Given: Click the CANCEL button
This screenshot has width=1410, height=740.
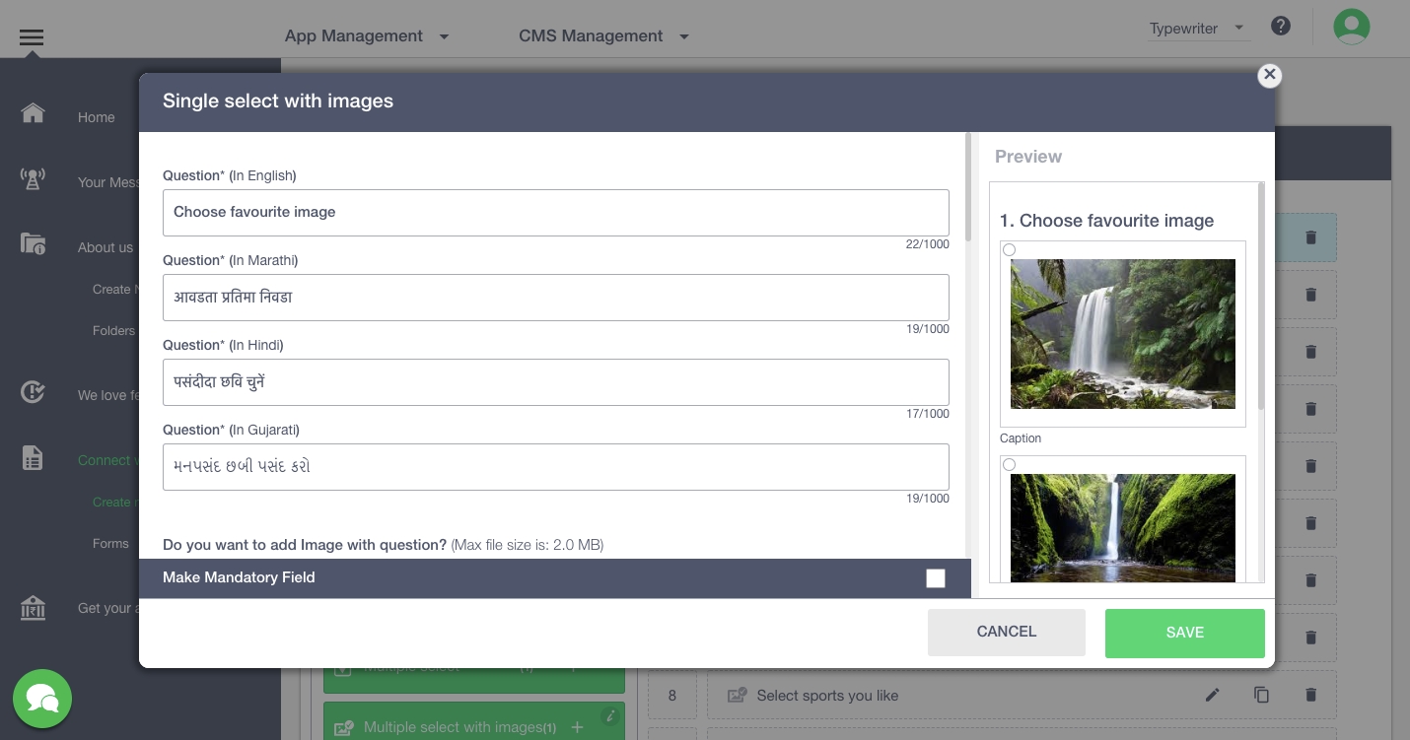Looking at the screenshot, I should (x=1006, y=632).
